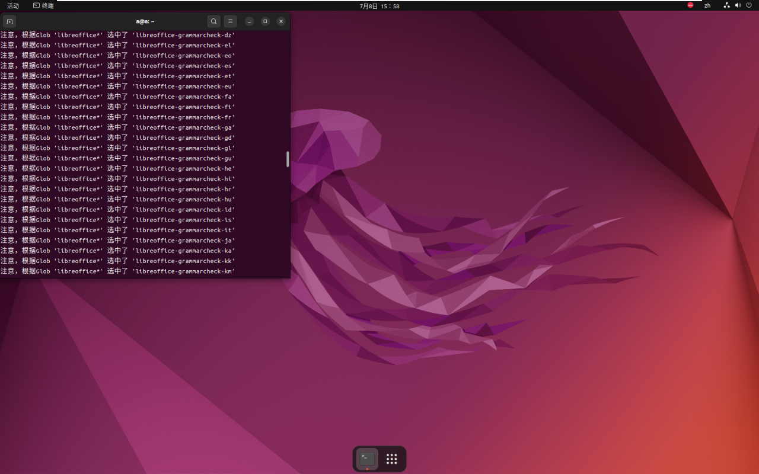Click the a@a: ~ title label
Viewport: 759px width, 474px height.
tap(144, 21)
